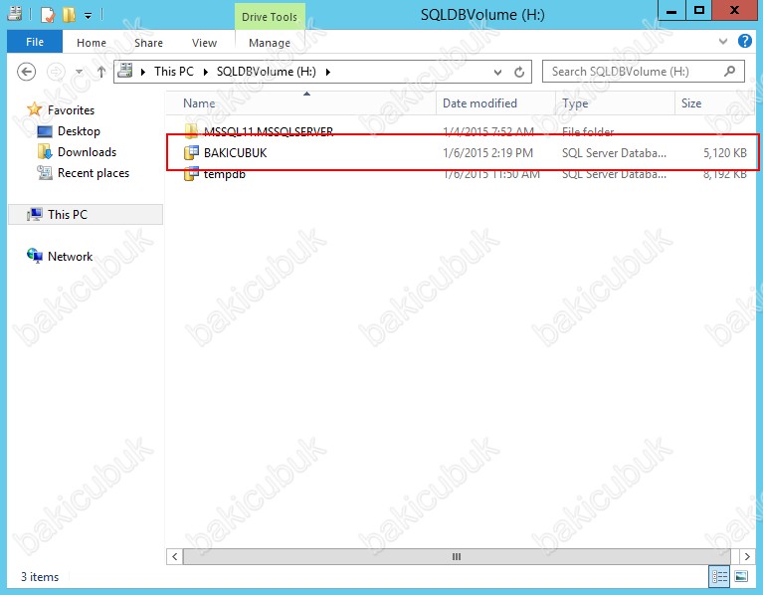Click the Downloads folder icon
This screenshot has height=595, width=763.
[x=45, y=152]
